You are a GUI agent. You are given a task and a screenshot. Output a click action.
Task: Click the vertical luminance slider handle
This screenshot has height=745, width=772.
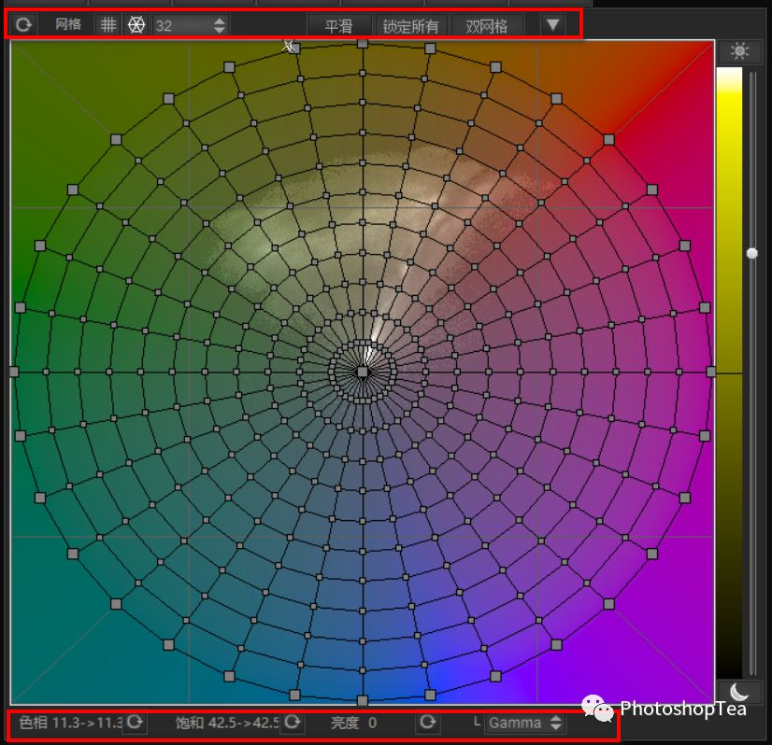[x=752, y=252]
